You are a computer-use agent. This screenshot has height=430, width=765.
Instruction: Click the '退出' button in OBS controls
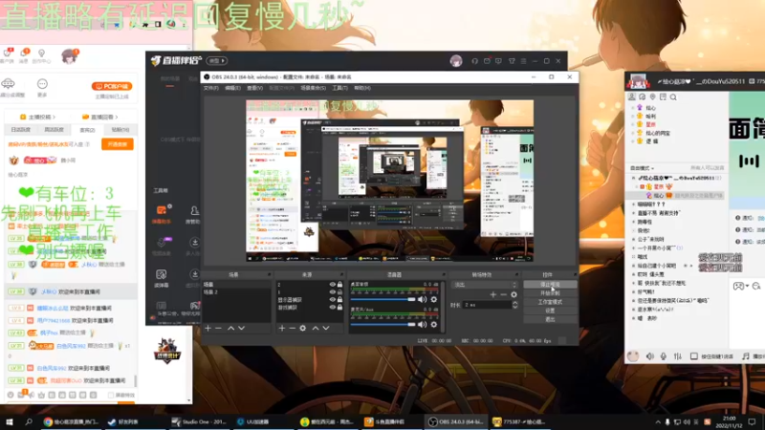(x=551, y=319)
